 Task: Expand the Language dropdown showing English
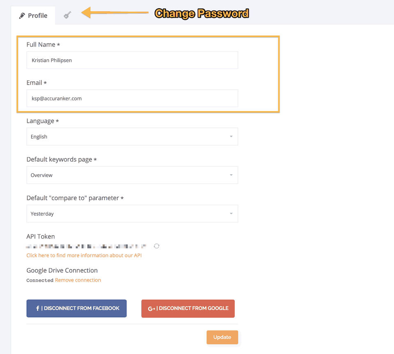[x=132, y=137]
